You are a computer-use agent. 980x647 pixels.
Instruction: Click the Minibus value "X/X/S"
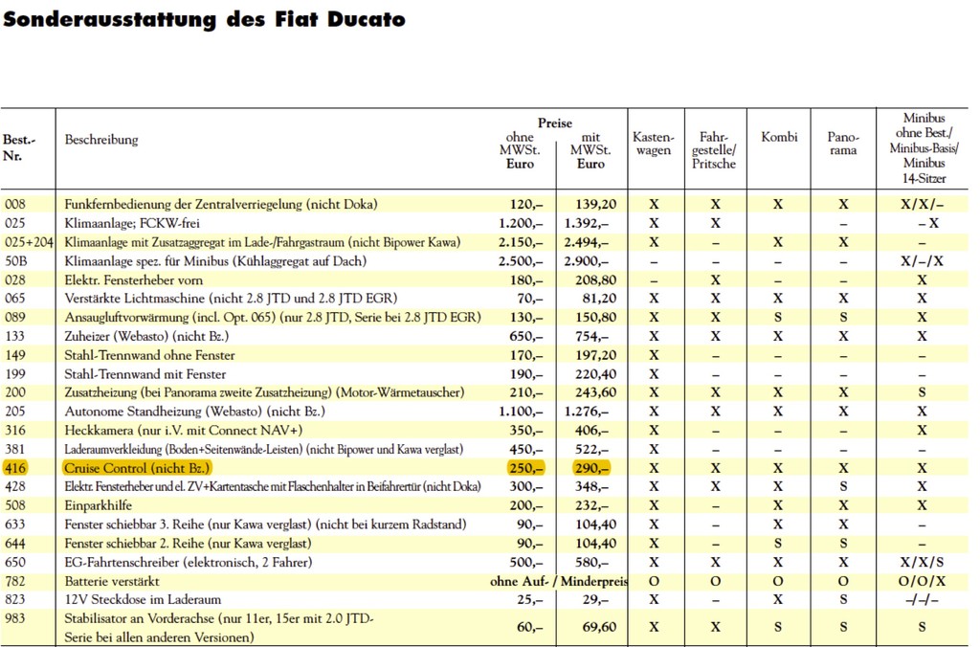(922, 562)
